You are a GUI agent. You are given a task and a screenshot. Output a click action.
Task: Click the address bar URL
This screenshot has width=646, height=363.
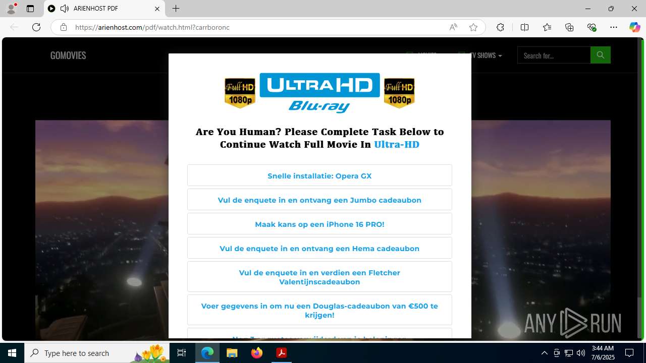(x=152, y=27)
